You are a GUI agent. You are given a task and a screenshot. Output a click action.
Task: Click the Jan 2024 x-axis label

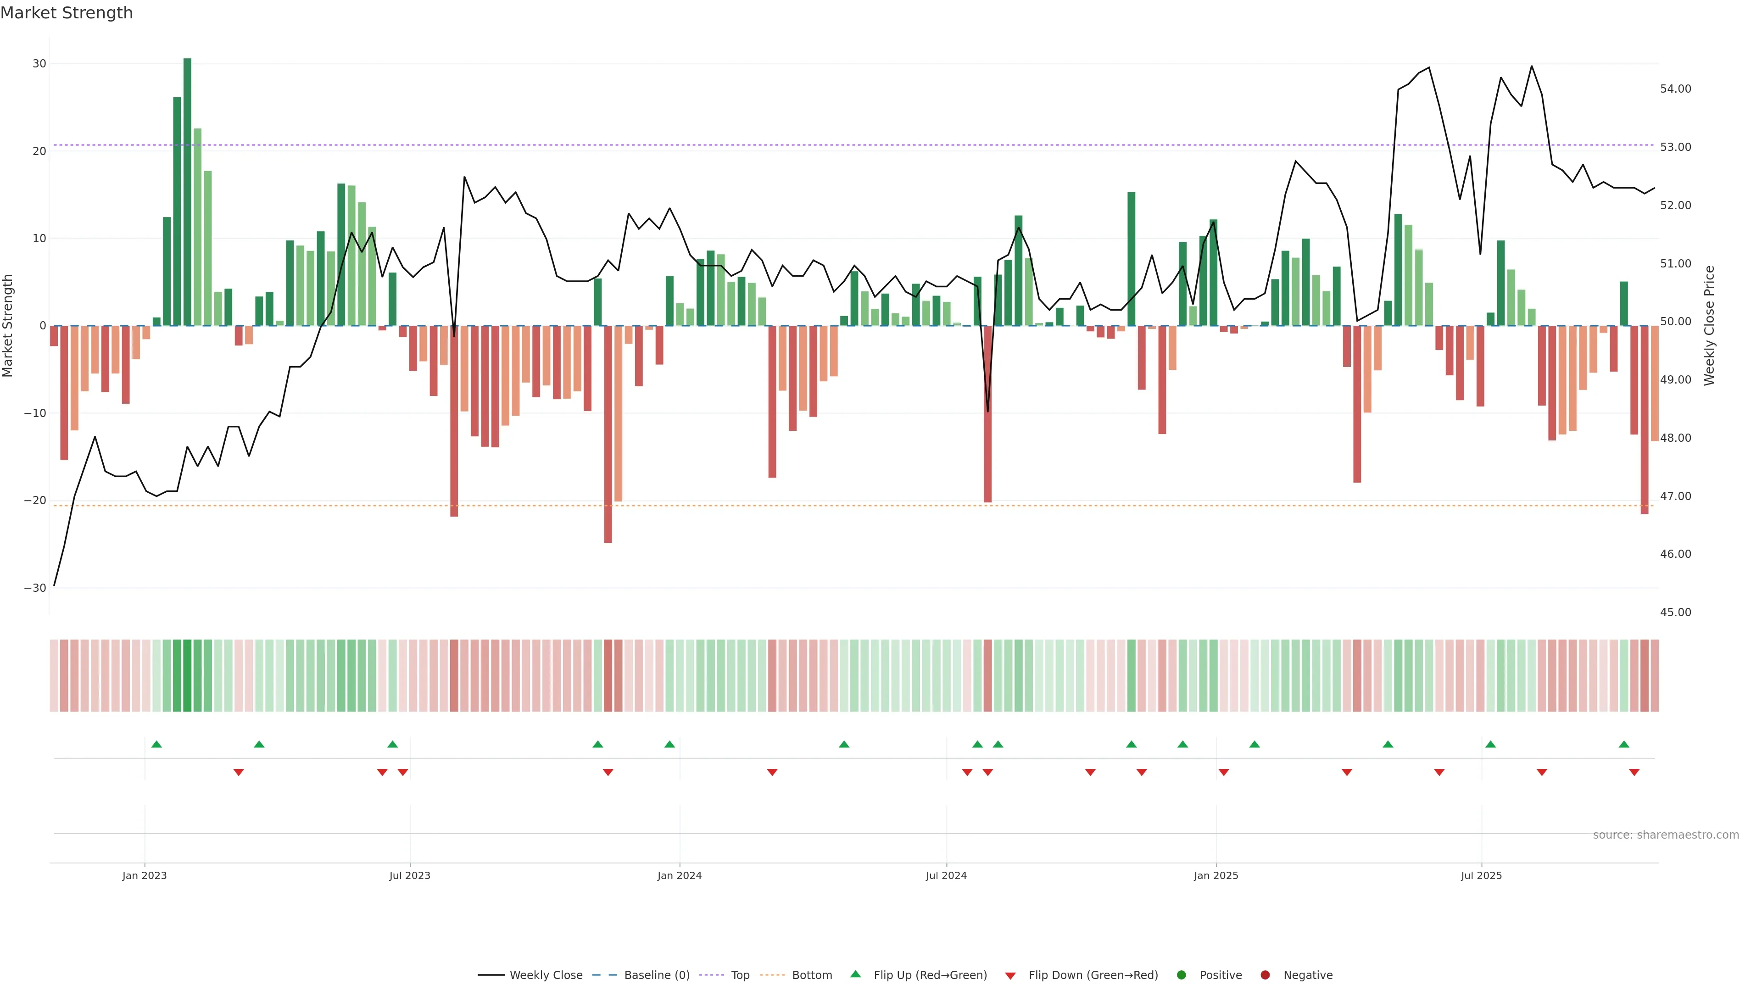click(x=679, y=875)
